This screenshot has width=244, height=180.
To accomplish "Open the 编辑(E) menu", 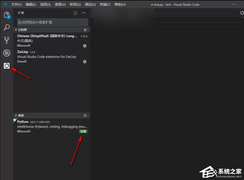I will tap(31, 5).
